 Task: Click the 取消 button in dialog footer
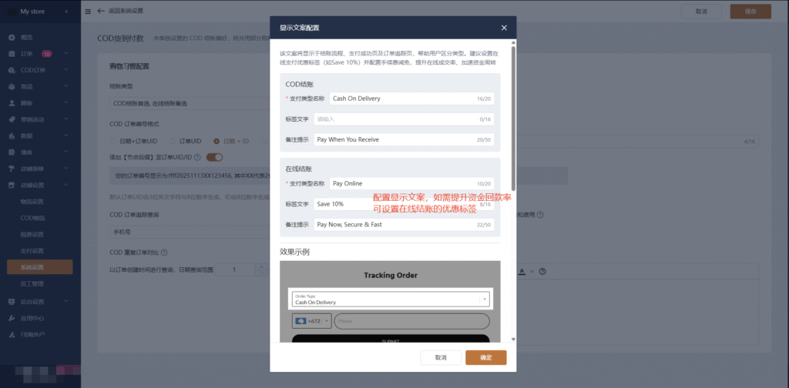coord(441,357)
